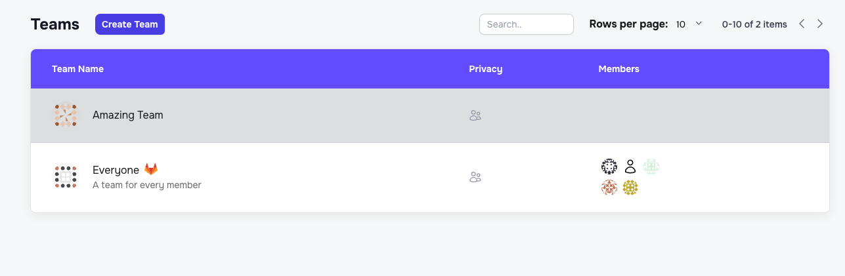This screenshot has height=276, width=845.
Task: Click the light green member avatar
Action: [651, 167]
